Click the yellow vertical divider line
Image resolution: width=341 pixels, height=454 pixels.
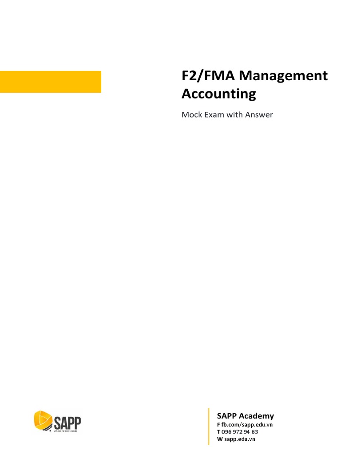tap(208, 426)
